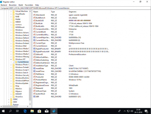
Task: Click the Register-editor title bar icon
Action: tap(1, 2)
